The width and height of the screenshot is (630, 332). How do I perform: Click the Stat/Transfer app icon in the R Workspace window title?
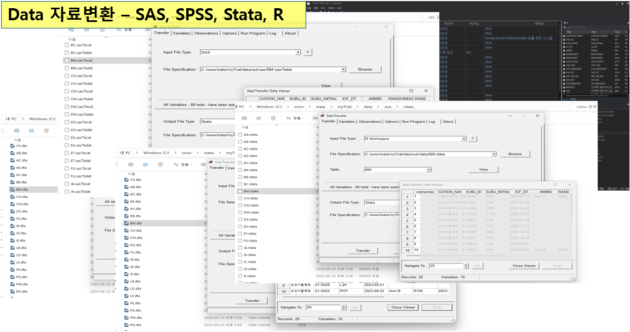coord(323,116)
